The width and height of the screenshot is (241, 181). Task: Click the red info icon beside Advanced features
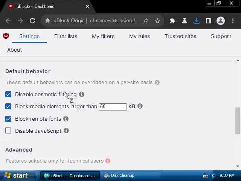108,161
